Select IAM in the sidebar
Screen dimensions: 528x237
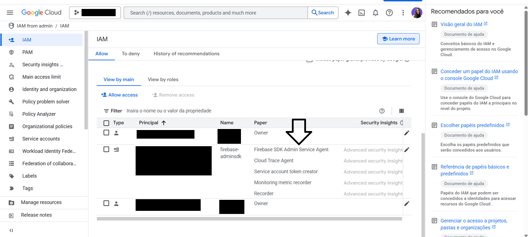[42, 40]
